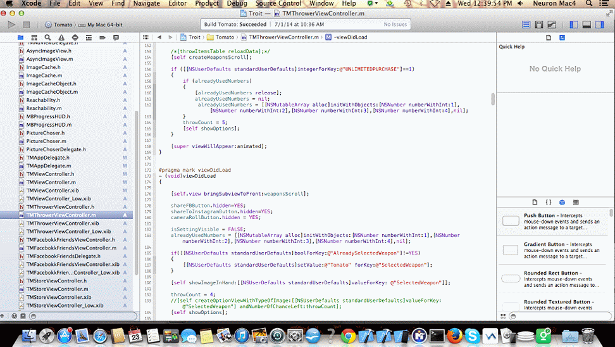This screenshot has height=347, width=615.
Task: Choose the My Mac 64-bit destination
Action: click(x=101, y=25)
